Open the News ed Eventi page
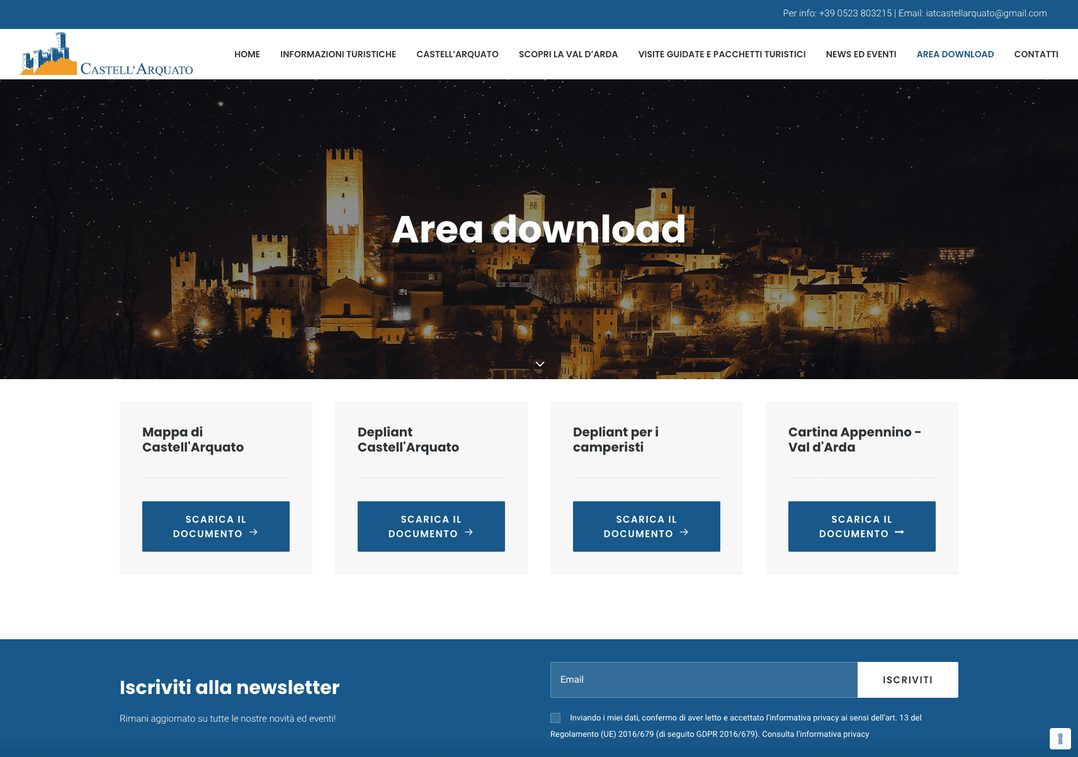Viewport: 1078px width, 757px height. [x=861, y=54]
